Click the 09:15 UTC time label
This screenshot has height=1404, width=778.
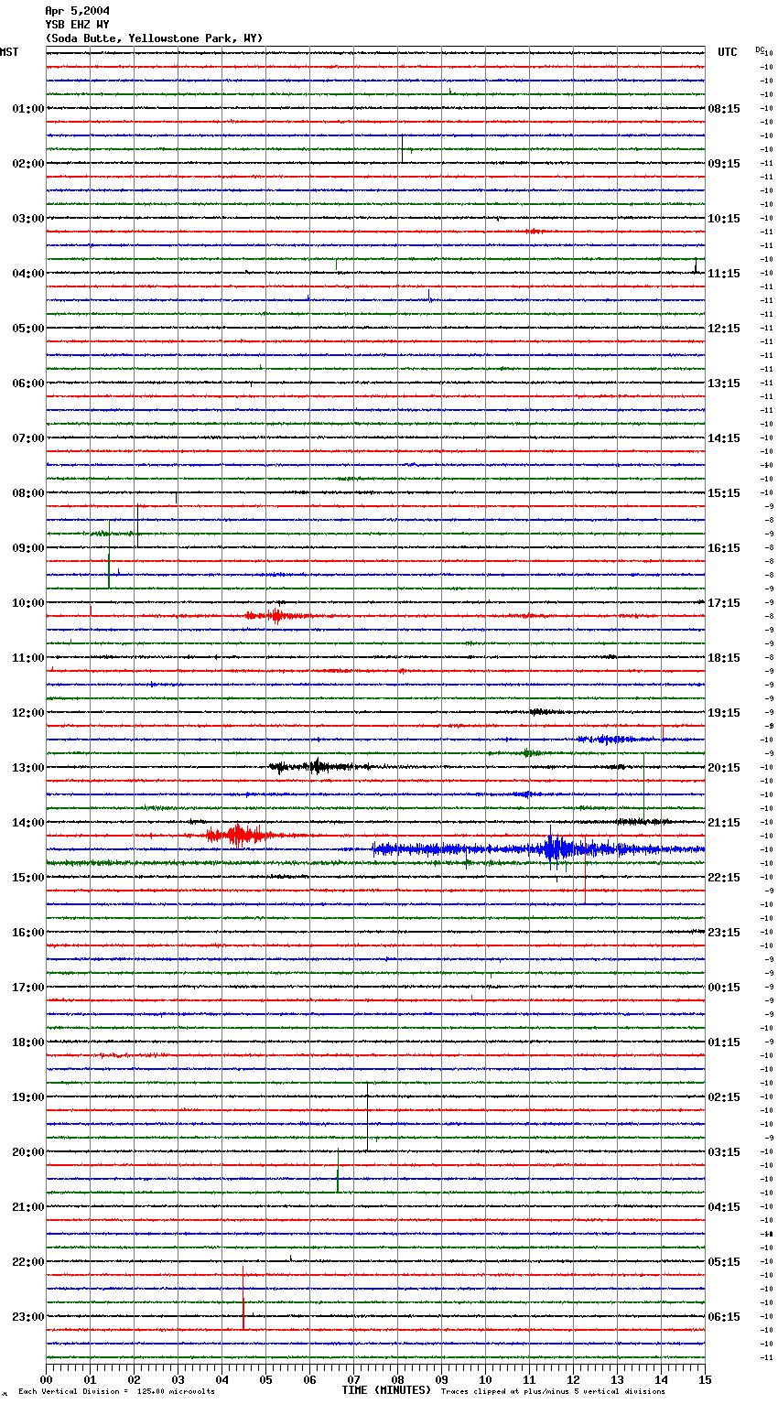point(724,164)
